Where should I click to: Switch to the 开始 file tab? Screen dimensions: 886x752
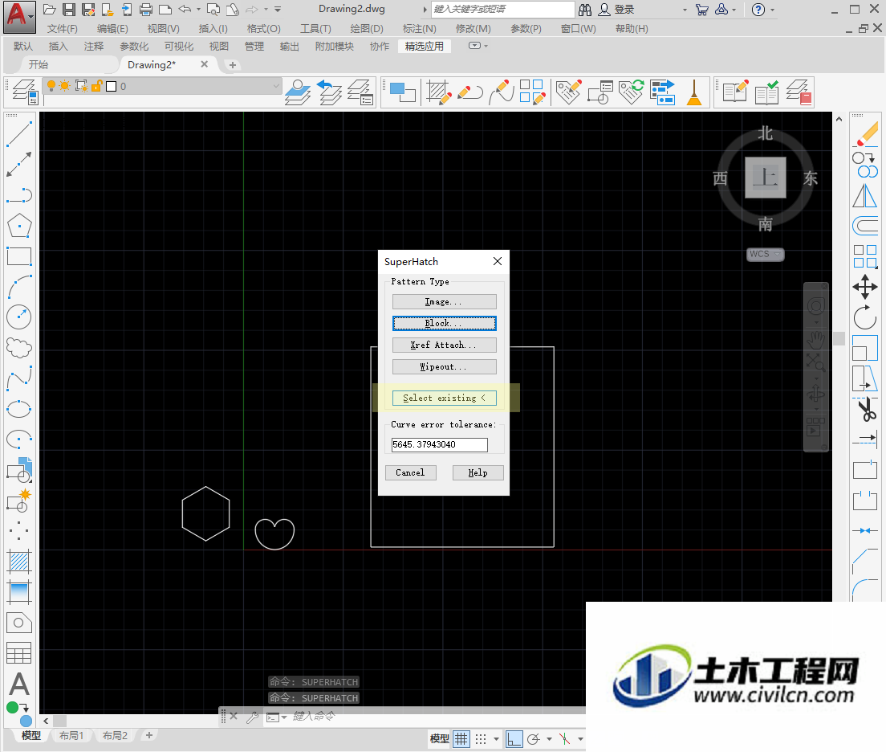tap(39, 64)
